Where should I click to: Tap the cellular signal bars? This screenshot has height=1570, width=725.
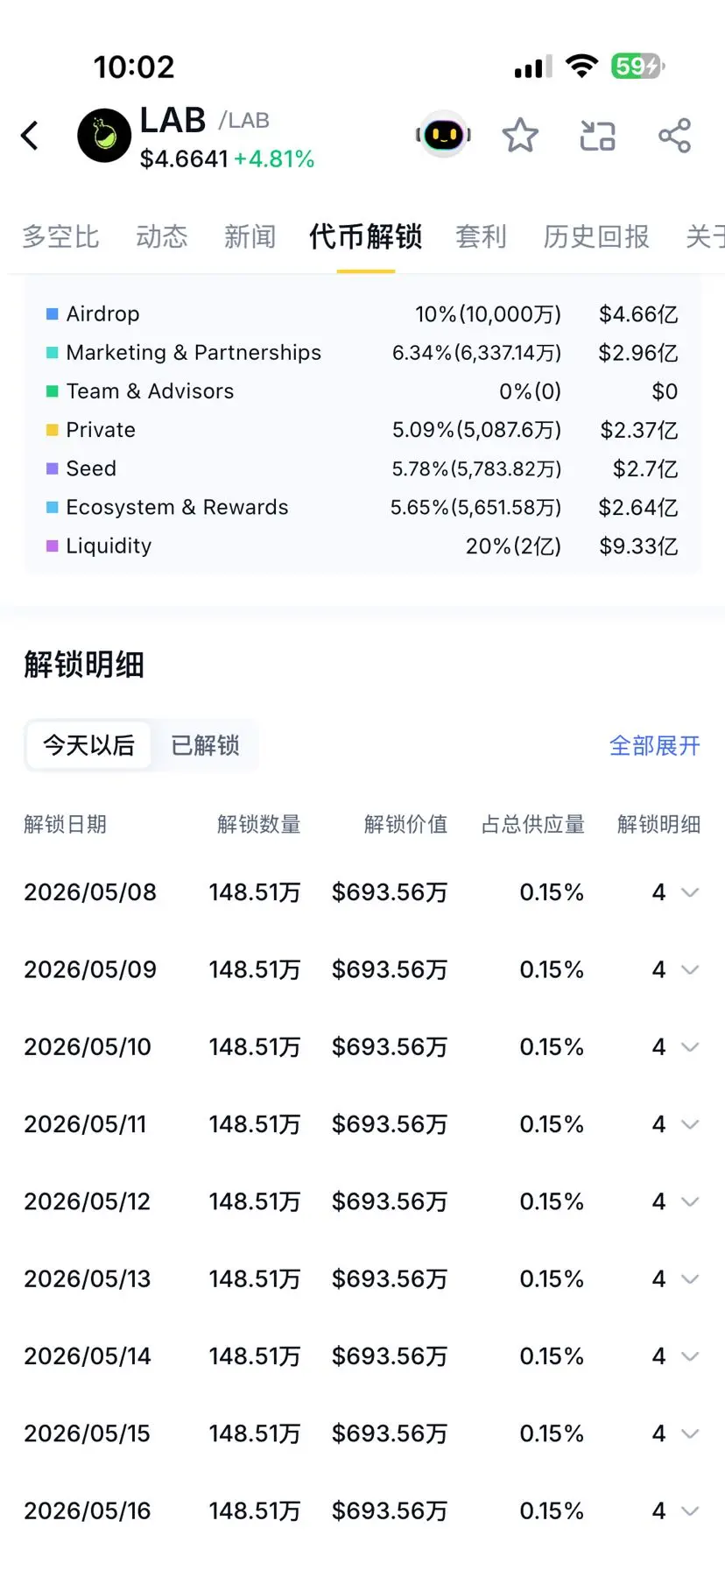(533, 67)
